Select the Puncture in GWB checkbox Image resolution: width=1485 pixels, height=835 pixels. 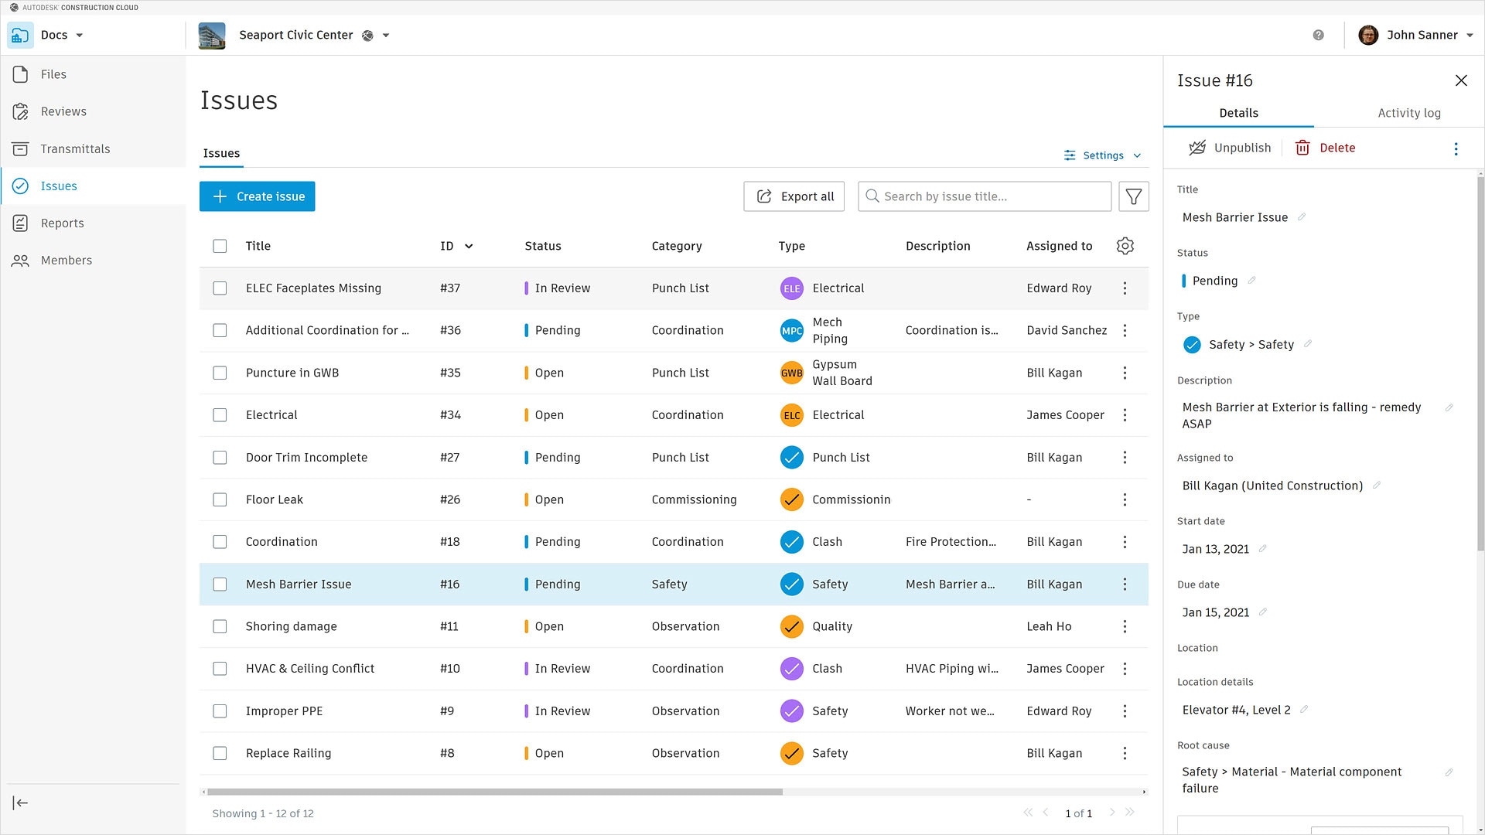click(x=220, y=373)
